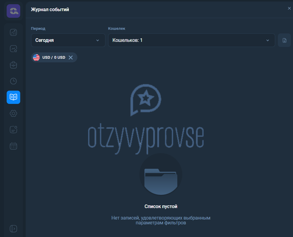
Task: Open the clock history icon
Action: [14, 81]
